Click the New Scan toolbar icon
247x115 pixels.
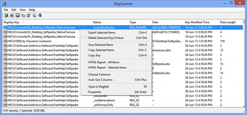[7, 15]
